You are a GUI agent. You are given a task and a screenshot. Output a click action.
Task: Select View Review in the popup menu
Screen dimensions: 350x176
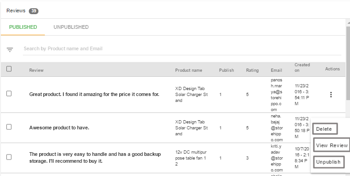pyautogui.click(x=332, y=145)
